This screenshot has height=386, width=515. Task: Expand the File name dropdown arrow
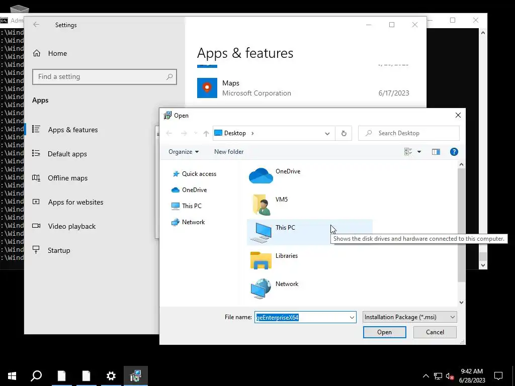[x=352, y=318]
